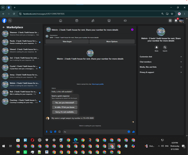Click the Facebook logo home icon
Screen dimensions: 188x155
4,21
